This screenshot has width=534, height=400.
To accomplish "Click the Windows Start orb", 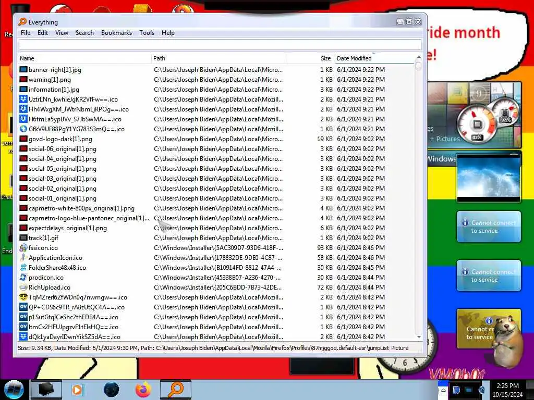I will pos(14,390).
